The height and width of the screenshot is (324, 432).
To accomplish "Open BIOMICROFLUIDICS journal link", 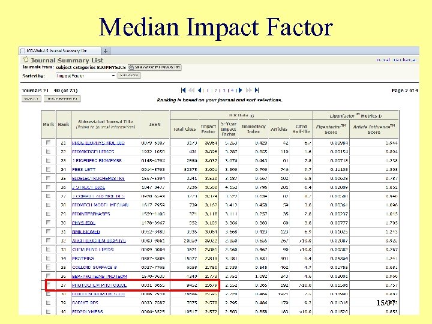I will click(x=93, y=152).
